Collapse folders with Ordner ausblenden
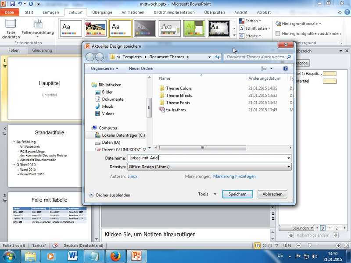 point(109,195)
